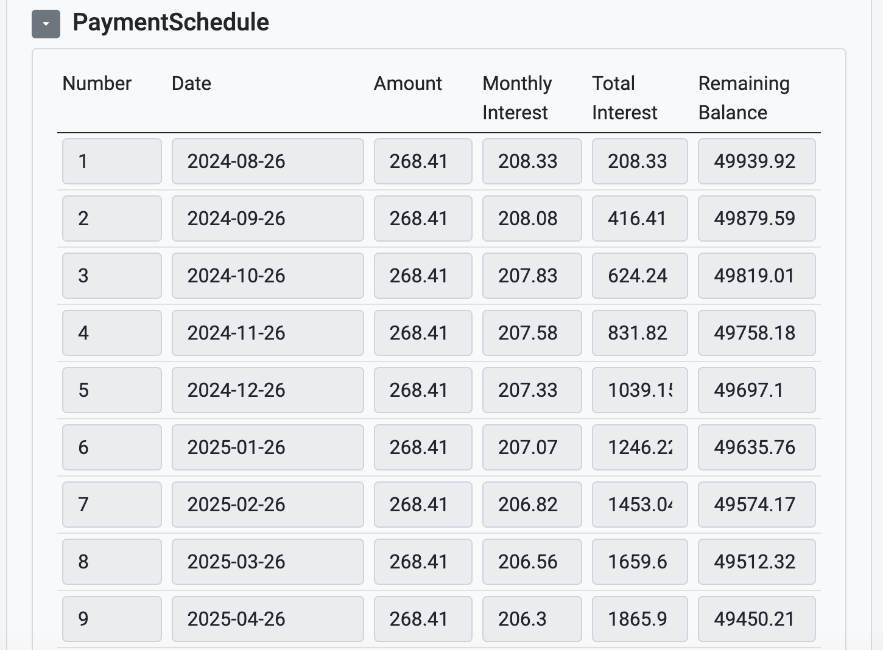Click the Monthly Interest field showing 207.83

532,275
